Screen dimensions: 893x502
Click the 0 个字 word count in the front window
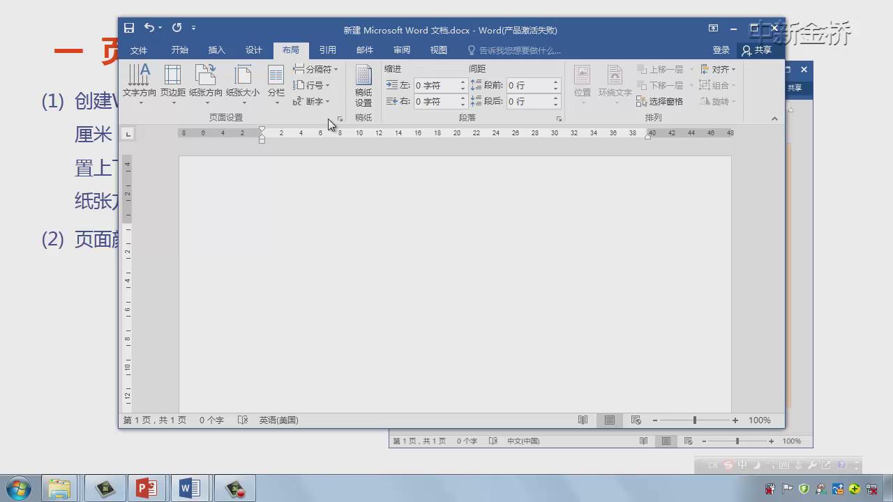[x=211, y=420]
